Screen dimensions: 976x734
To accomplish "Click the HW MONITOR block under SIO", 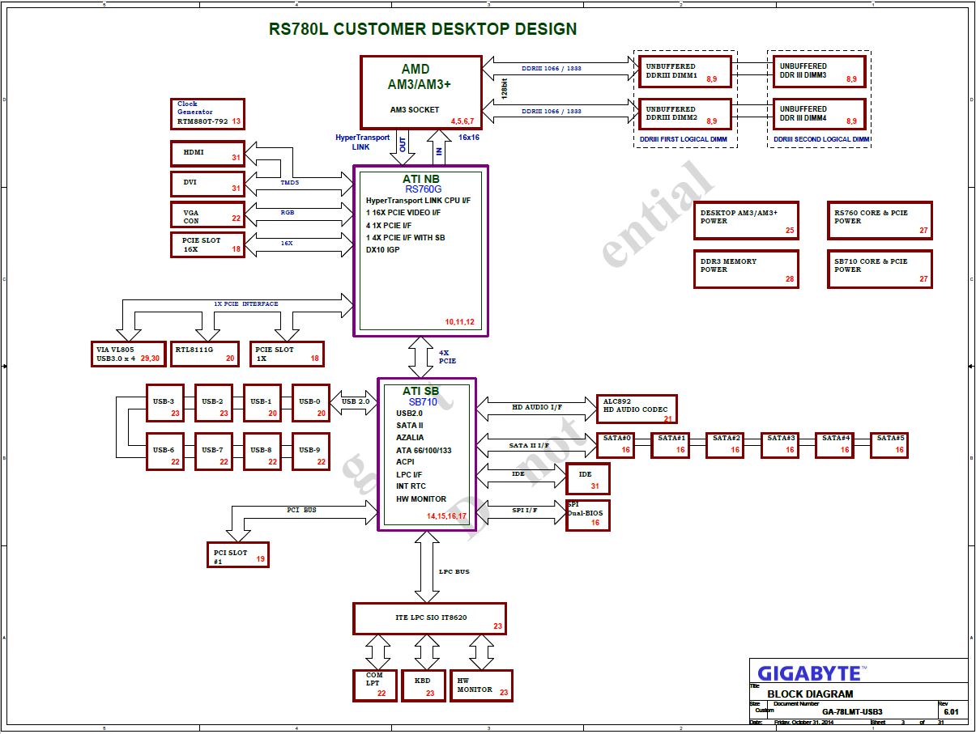I will pos(481,685).
